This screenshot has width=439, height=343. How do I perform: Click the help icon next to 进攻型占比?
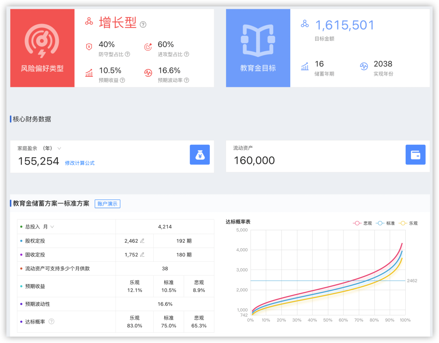(187, 54)
